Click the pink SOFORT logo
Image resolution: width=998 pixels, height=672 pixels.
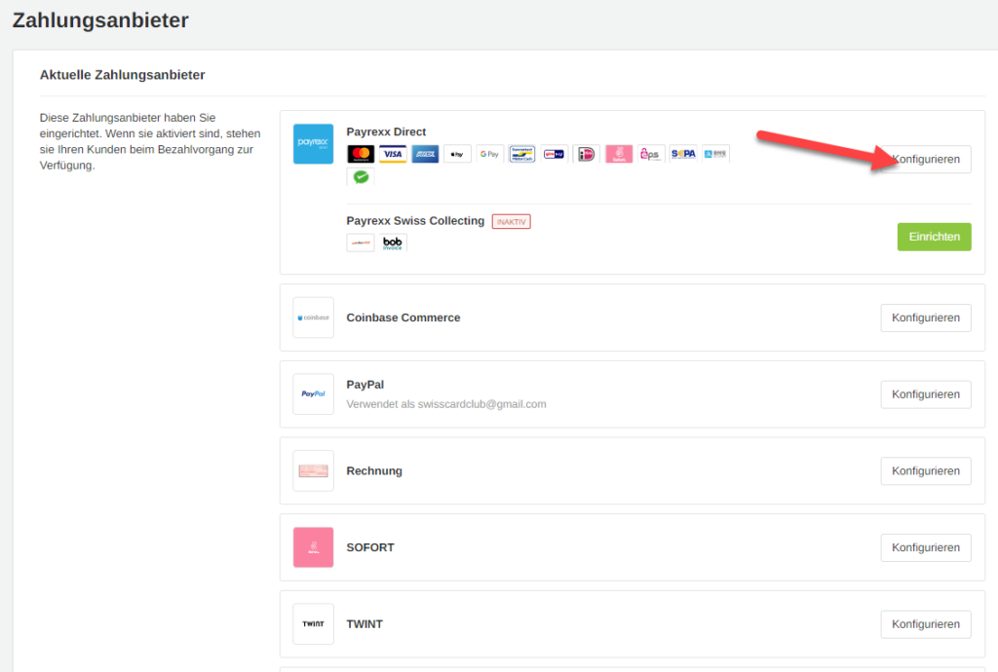313,547
